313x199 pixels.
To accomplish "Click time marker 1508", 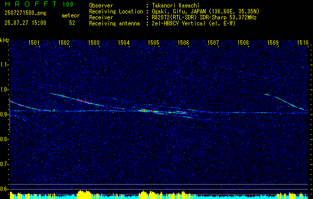I will click(x=243, y=42).
